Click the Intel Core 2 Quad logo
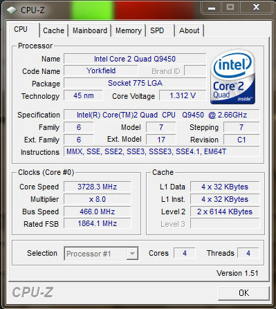The height and width of the screenshot is (309, 276). pos(233,77)
